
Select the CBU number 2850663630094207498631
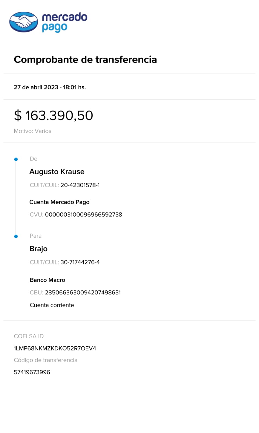coord(83,293)
